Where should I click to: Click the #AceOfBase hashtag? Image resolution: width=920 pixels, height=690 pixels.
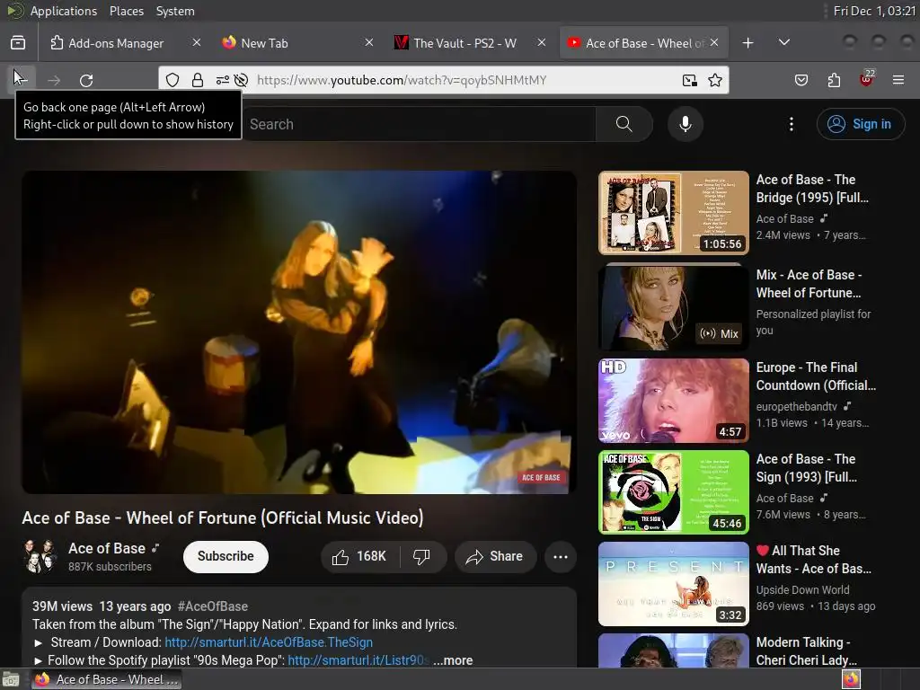(x=212, y=606)
